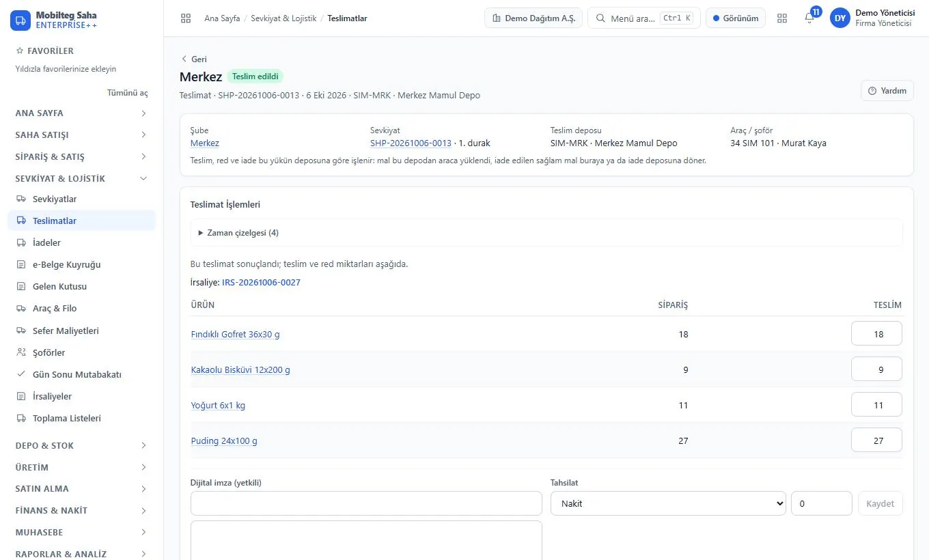The image size is (929, 560).
Task: Click the Tahsilat amount field
Action: 822,503
